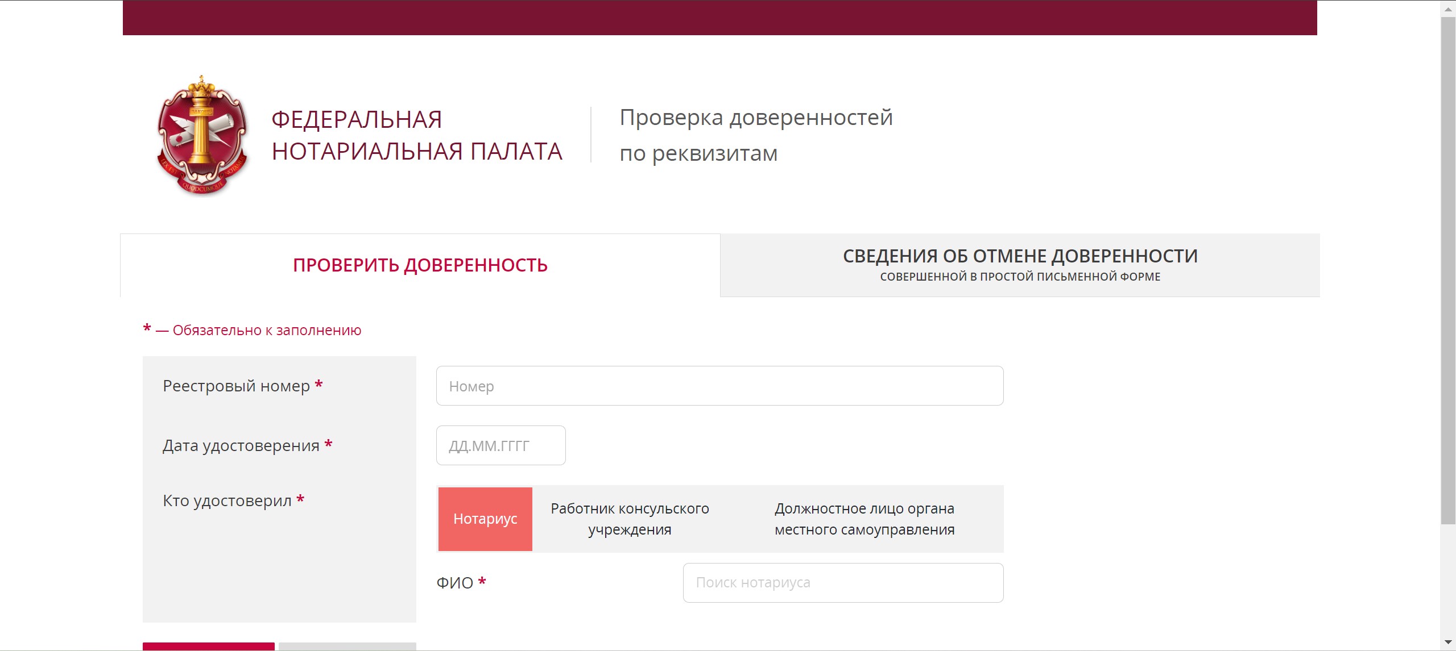The width and height of the screenshot is (1456, 651).
Task: Click the vertical scrollbar thumb
Action: pos(1448,270)
